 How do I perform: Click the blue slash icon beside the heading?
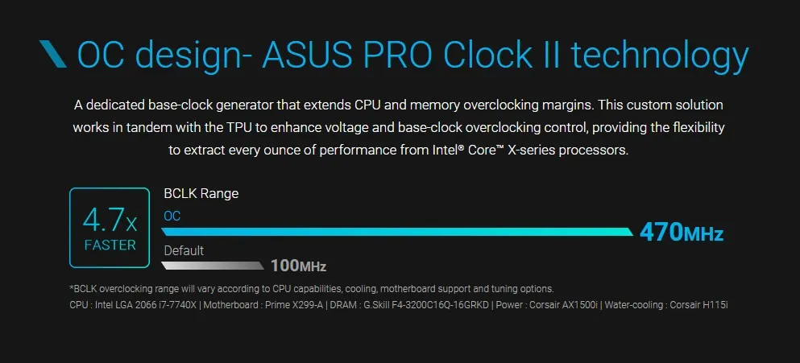[52, 55]
